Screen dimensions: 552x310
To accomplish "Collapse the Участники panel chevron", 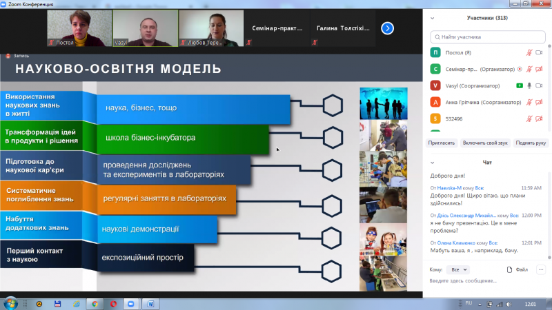I will coord(433,19).
